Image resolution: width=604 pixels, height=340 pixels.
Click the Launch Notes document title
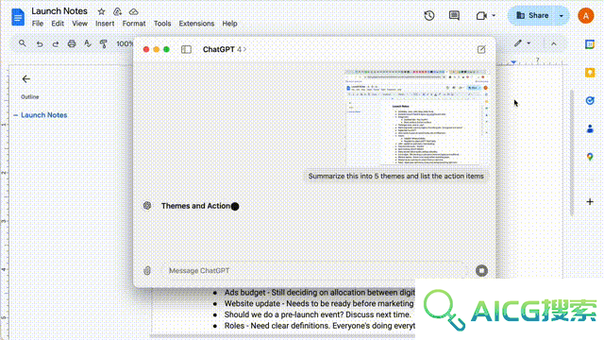pos(59,11)
